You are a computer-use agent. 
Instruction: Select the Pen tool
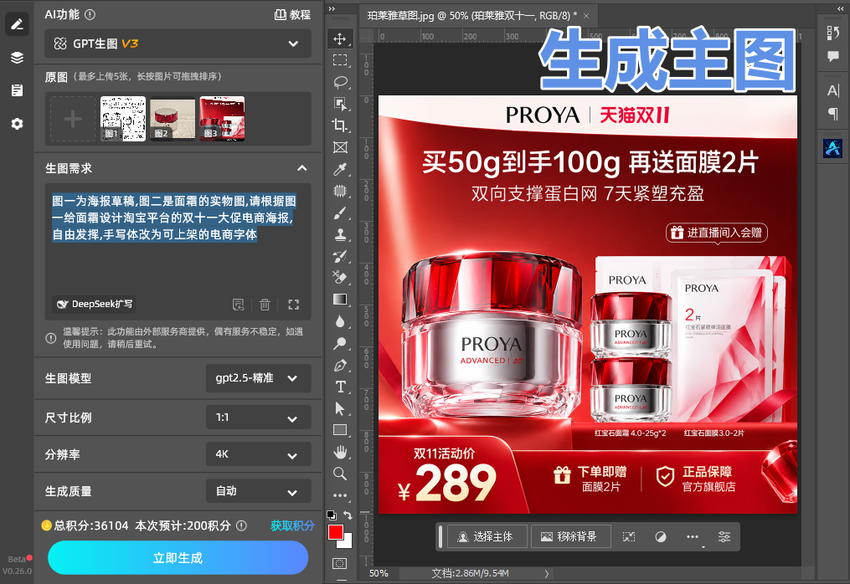[x=340, y=365]
